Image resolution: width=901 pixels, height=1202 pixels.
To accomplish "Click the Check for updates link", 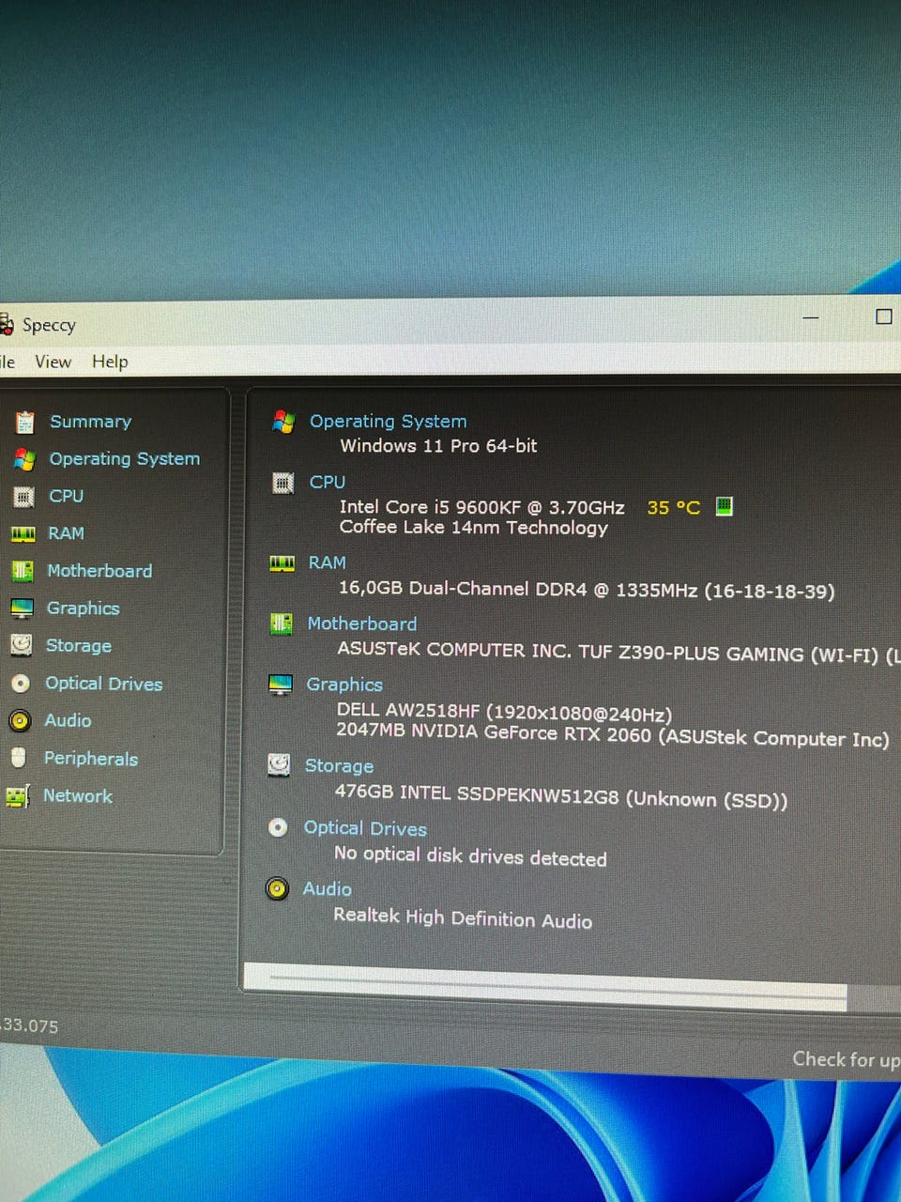I will click(847, 1059).
